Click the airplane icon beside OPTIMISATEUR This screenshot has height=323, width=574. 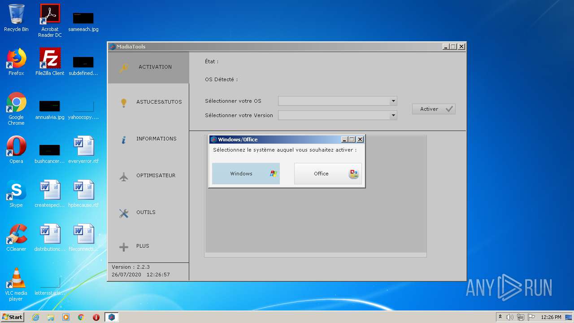(x=124, y=176)
